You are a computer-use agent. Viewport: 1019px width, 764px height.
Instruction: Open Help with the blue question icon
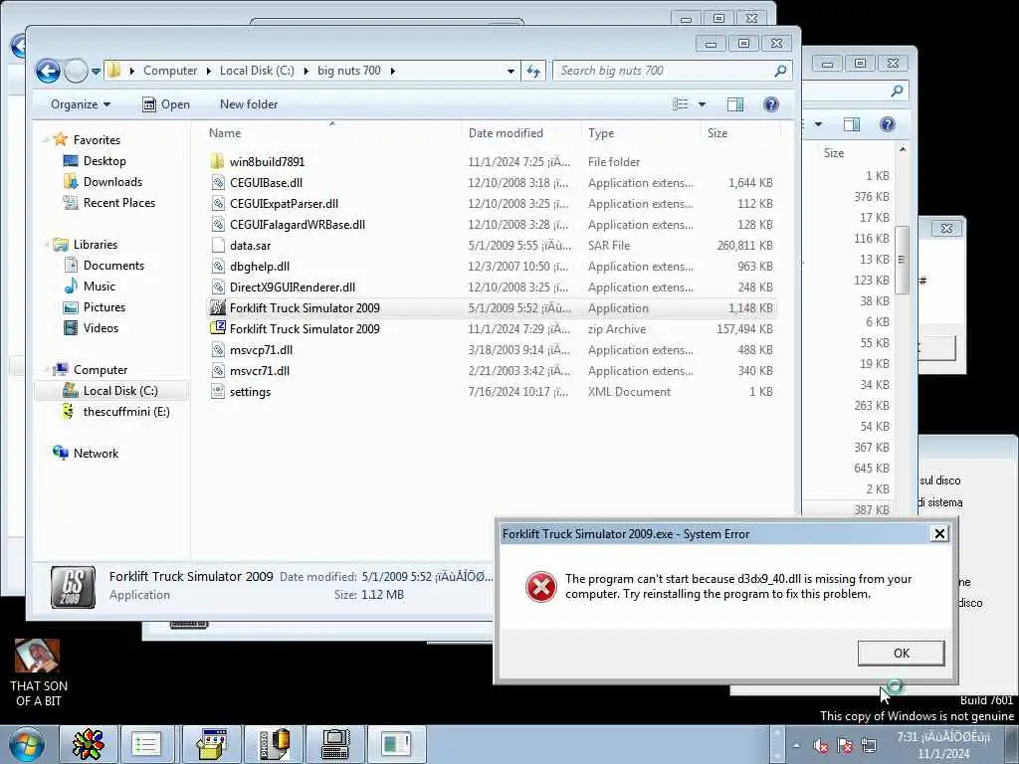[771, 104]
